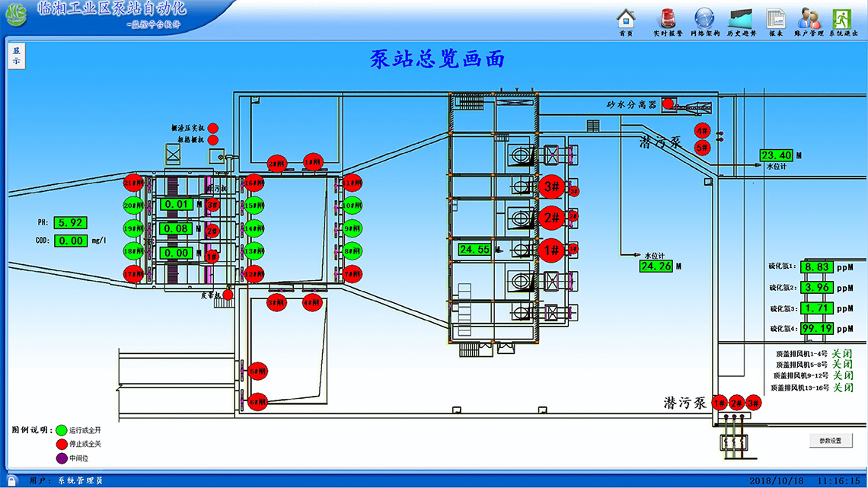Click 顶盖排风机1-4号 关闭 status text

(842, 354)
